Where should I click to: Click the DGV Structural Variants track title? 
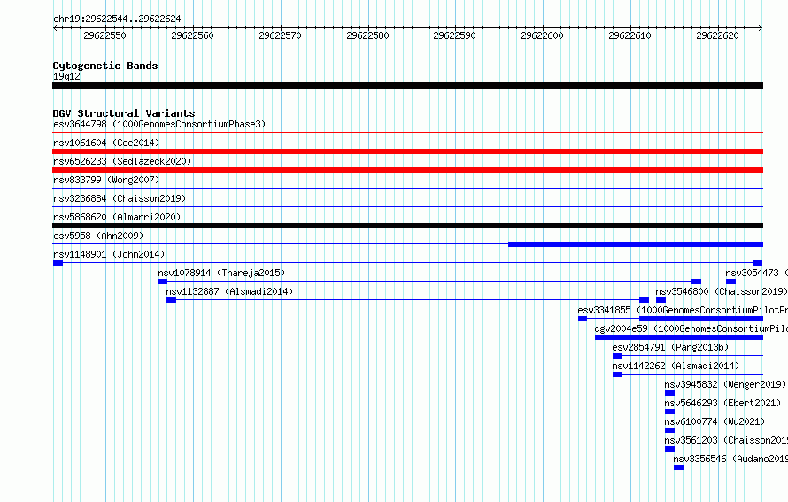point(124,113)
